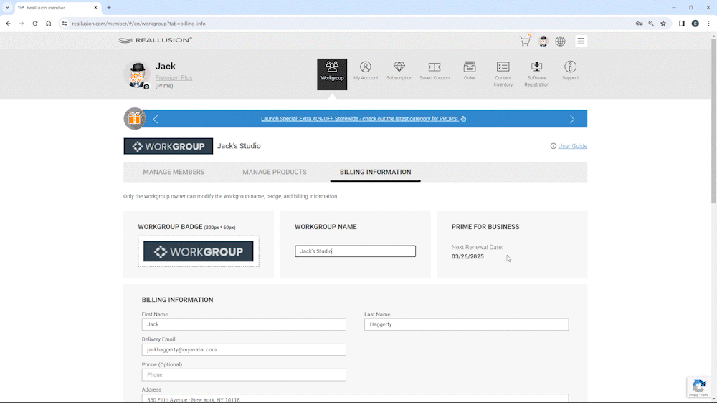Click the Workgroup Name input field
The image size is (717, 403).
355,251
